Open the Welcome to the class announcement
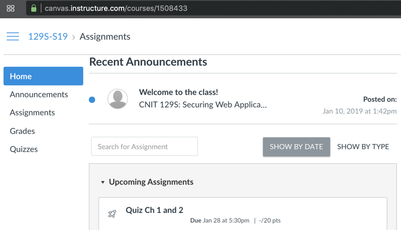The image size is (401, 230). point(179,92)
